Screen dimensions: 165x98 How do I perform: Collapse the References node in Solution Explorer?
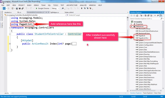(131, 26)
